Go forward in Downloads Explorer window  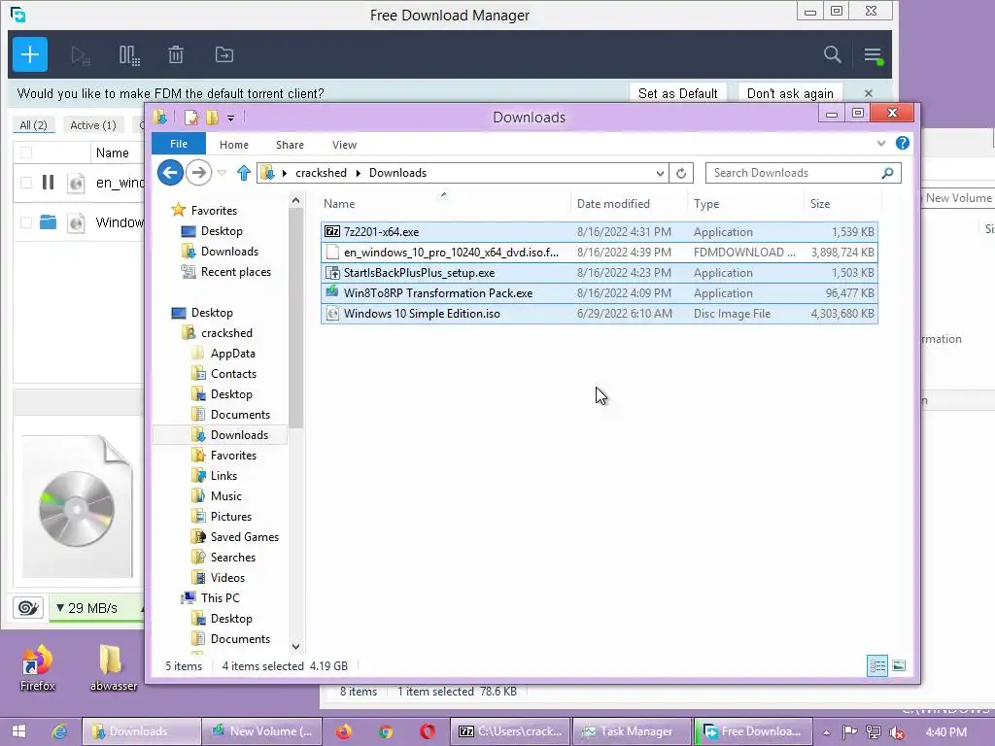pos(198,173)
